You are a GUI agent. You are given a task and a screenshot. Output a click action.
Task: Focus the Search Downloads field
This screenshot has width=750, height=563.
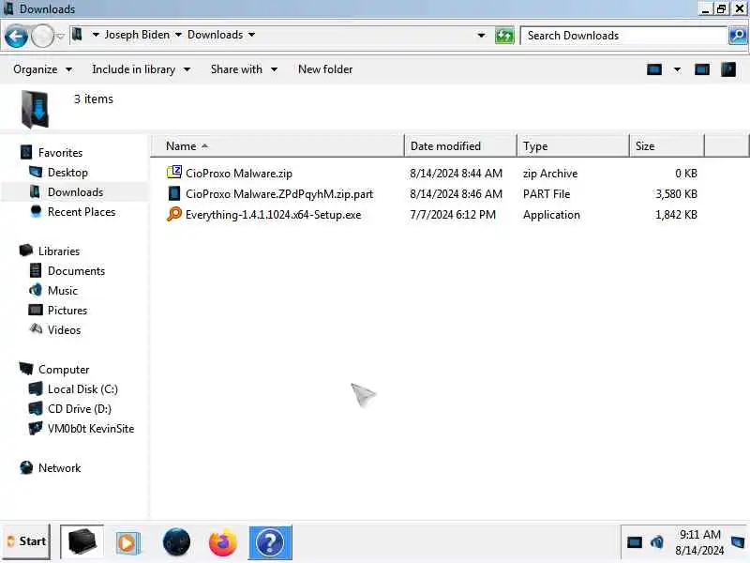pyautogui.click(x=623, y=36)
